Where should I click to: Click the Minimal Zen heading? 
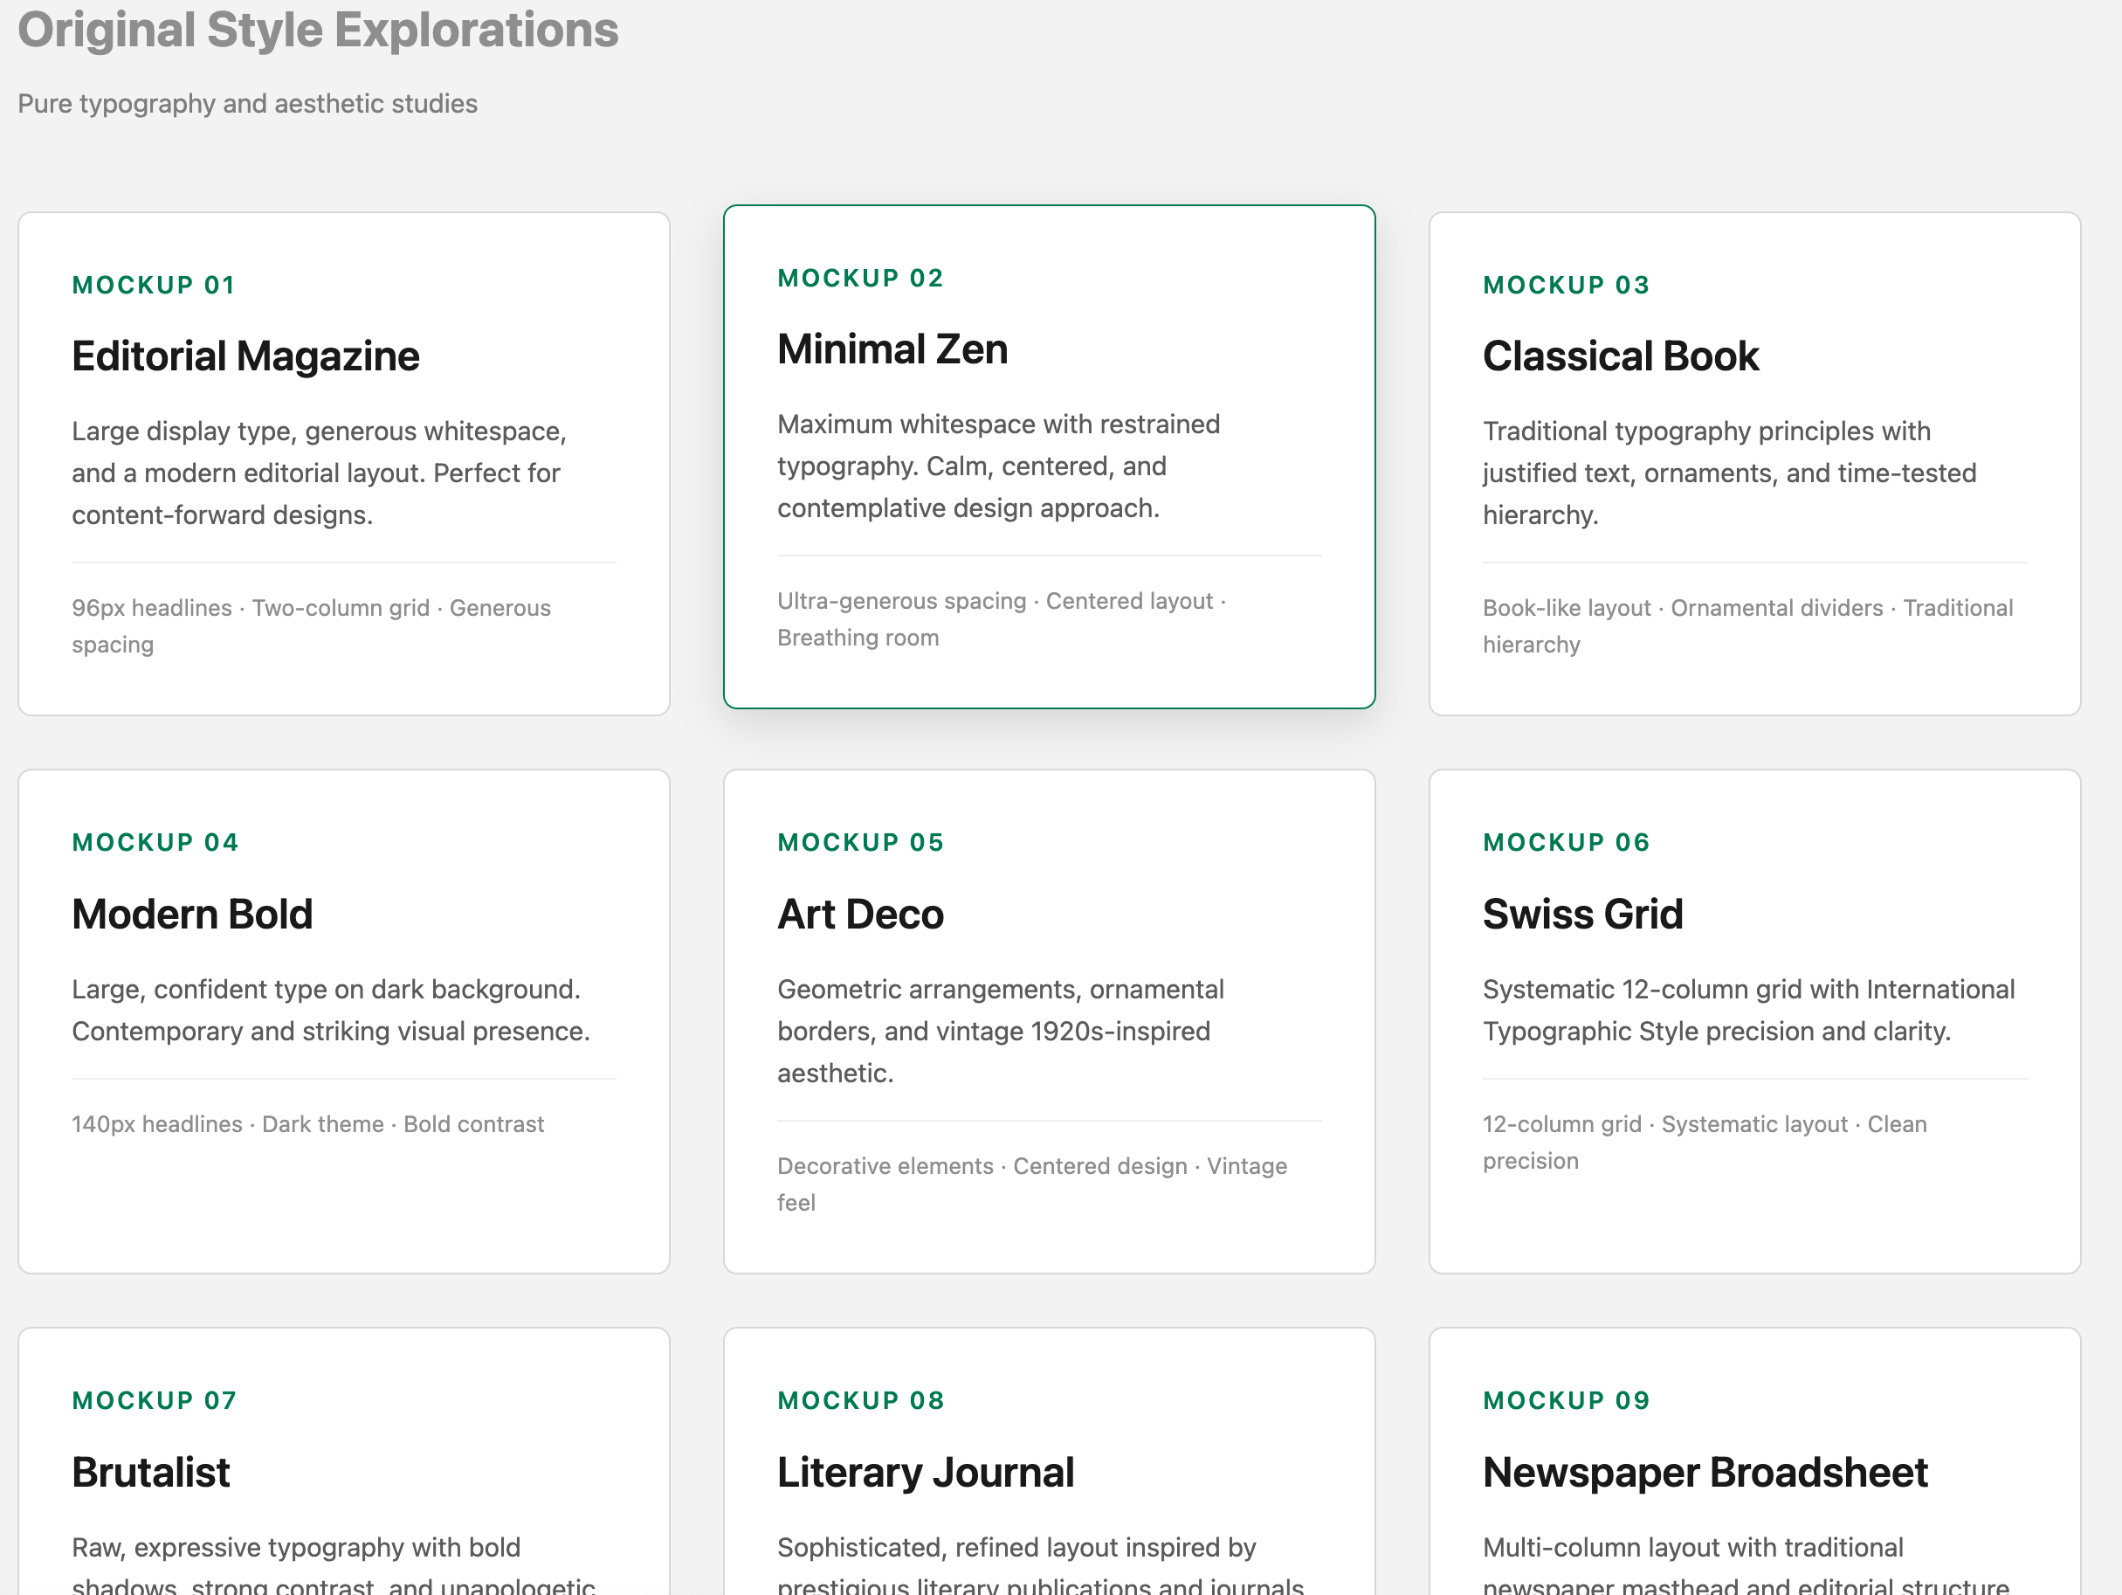tap(892, 349)
